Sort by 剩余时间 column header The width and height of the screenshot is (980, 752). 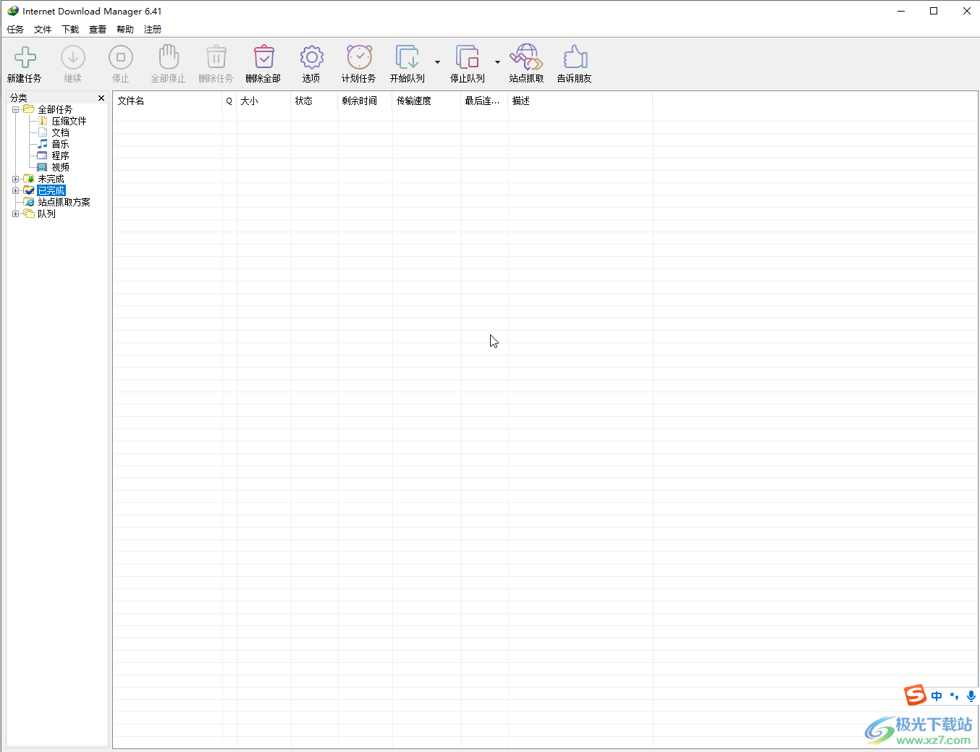tap(366, 101)
